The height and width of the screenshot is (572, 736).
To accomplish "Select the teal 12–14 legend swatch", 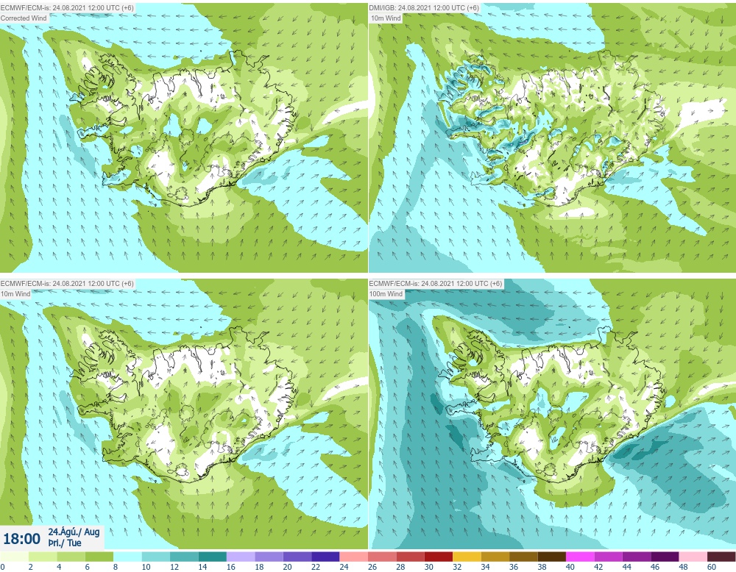I will coord(184,557).
